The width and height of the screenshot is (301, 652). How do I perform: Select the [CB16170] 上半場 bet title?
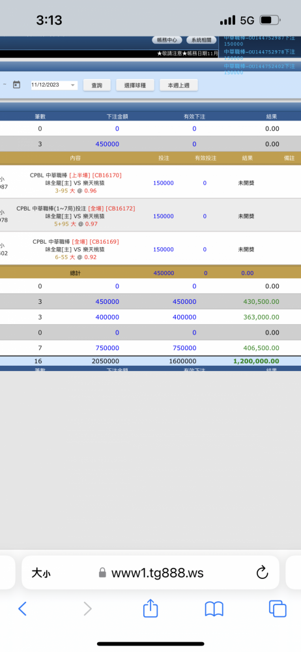coord(76,175)
